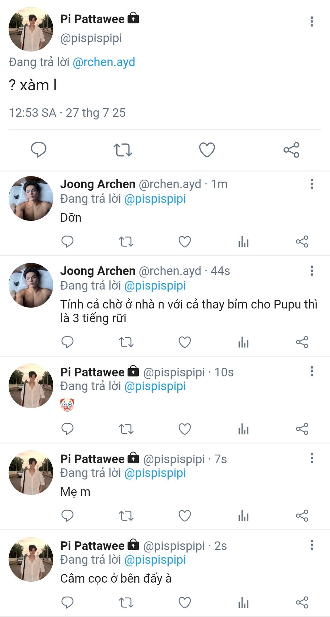Open the Joong Archen avatar on the "Dỡn" reply

pyautogui.click(x=31, y=198)
